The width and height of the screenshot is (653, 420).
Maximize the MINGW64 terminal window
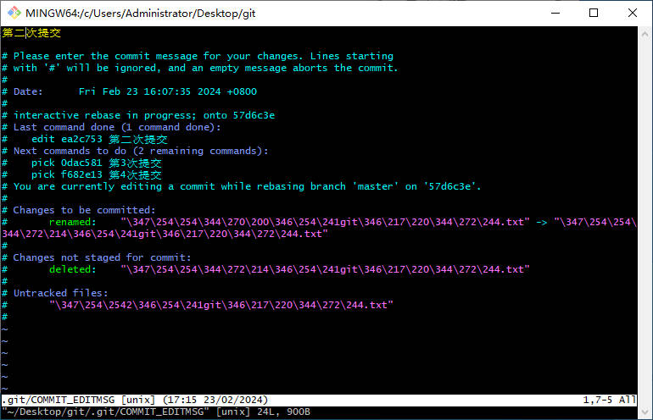pyautogui.click(x=594, y=13)
